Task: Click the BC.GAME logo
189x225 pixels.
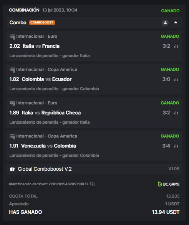Action: 169,184
